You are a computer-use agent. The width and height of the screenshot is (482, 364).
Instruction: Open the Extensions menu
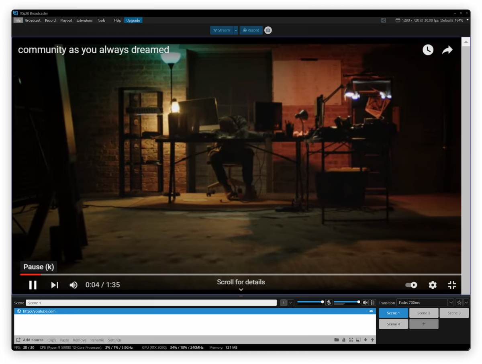coord(84,20)
